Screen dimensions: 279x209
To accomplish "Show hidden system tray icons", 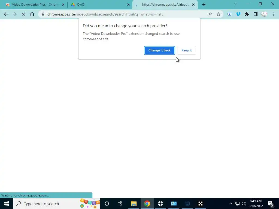I will 231,204.
